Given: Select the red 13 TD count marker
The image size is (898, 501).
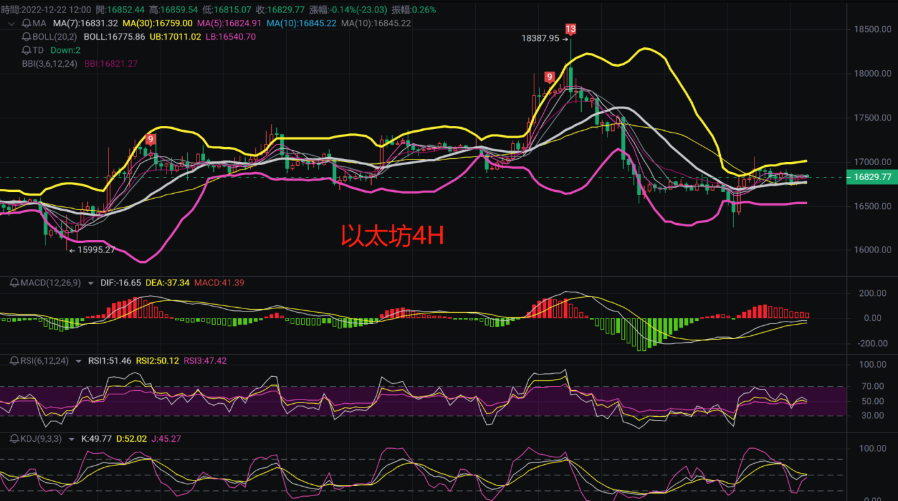Looking at the screenshot, I should 569,28.
